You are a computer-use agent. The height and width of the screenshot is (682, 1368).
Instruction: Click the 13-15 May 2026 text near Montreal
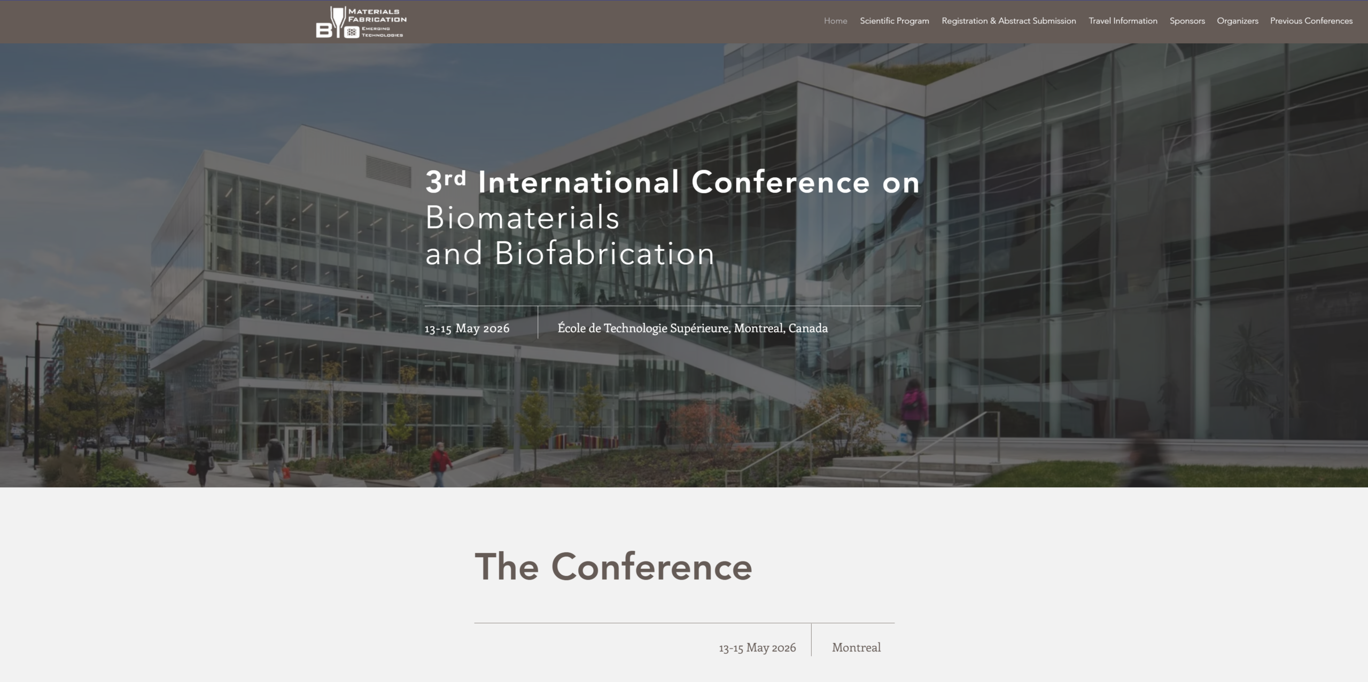point(757,647)
